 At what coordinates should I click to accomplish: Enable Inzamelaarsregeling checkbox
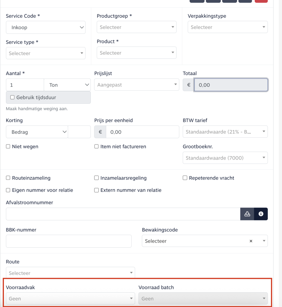click(x=96, y=178)
